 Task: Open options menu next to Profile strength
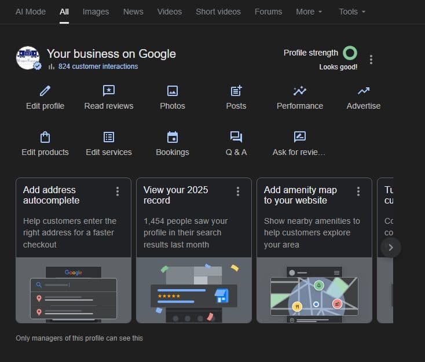point(371,60)
